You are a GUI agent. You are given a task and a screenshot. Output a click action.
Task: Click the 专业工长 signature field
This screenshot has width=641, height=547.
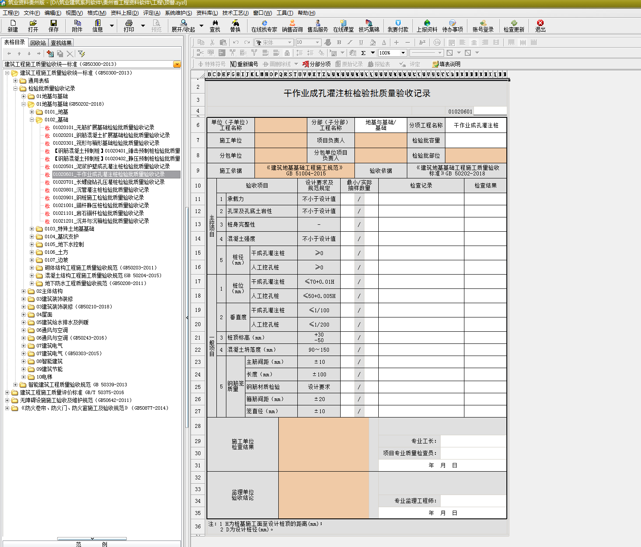click(473, 441)
